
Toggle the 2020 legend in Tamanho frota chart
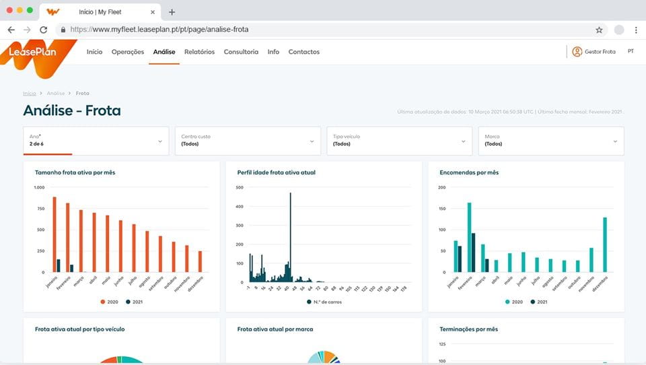pyautogui.click(x=108, y=302)
